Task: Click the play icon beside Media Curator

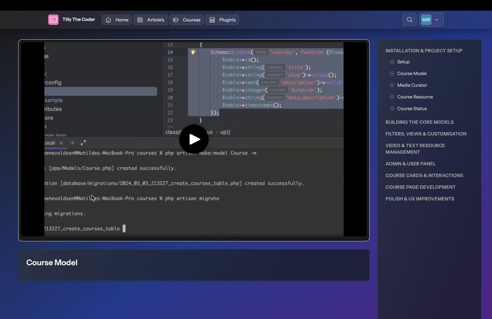Action: click(x=392, y=86)
